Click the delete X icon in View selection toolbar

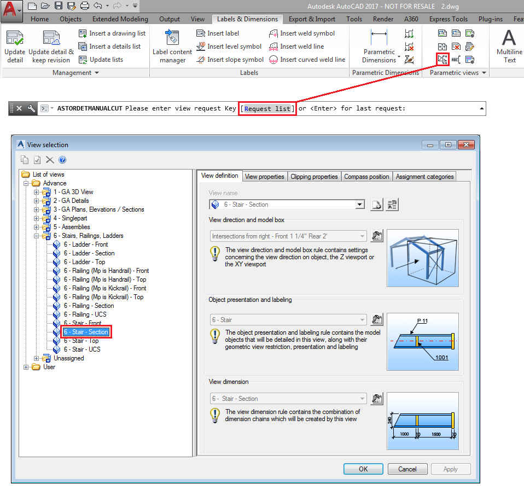tap(50, 160)
